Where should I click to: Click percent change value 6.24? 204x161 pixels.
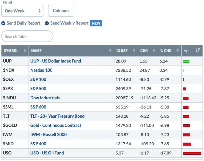click(x=164, y=61)
